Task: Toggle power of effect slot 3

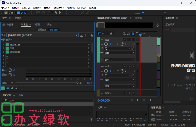Action: (x=7, y=52)
